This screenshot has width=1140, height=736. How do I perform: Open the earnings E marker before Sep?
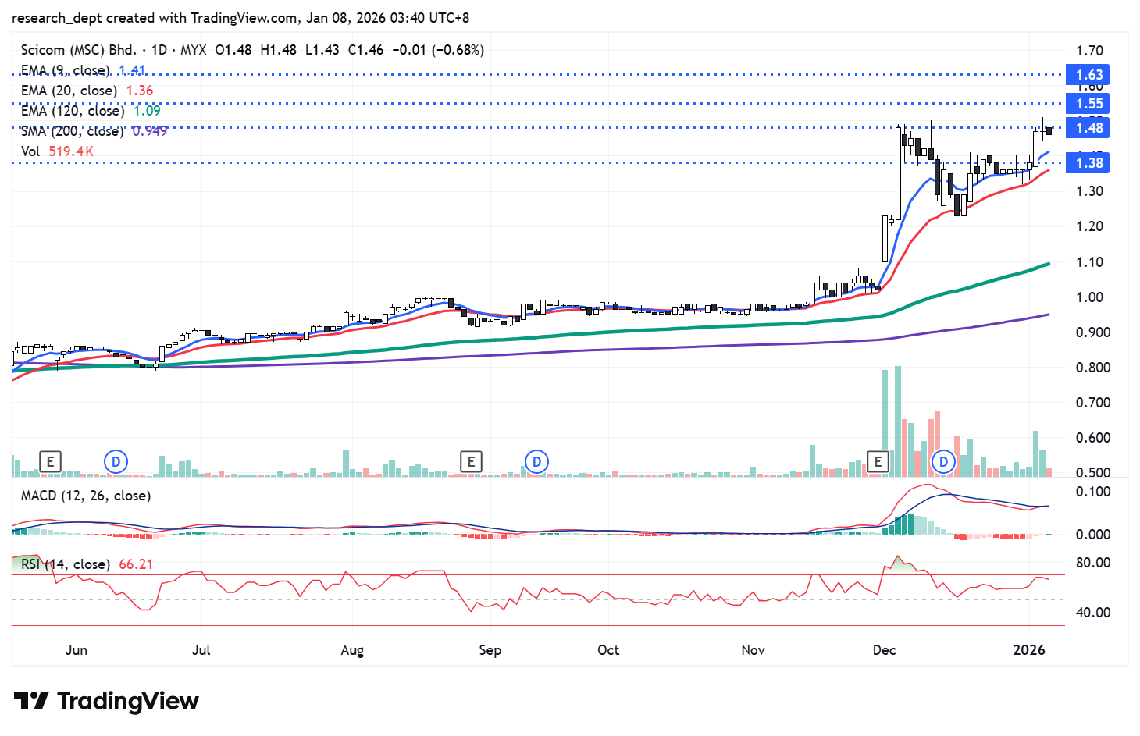click(471, 461)
